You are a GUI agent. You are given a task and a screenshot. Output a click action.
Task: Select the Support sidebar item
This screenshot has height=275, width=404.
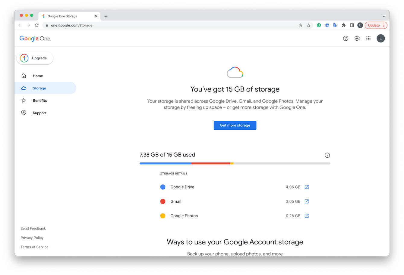click(45, 113)
